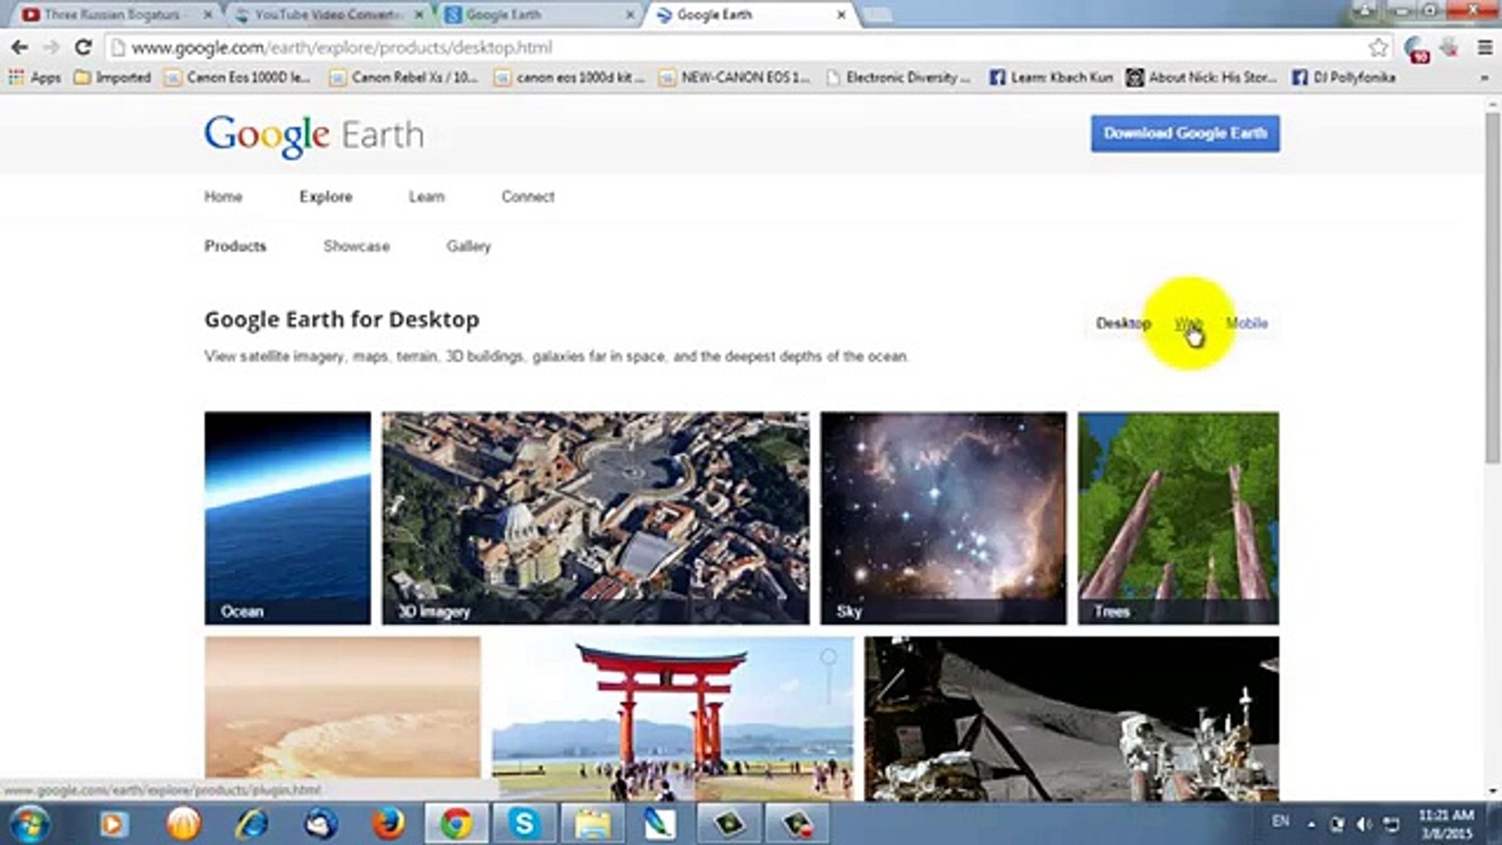This screenshot has width=1502, height=845.
Task: Open Chrome hamburger menu
Action: [x=1485, y=48]
